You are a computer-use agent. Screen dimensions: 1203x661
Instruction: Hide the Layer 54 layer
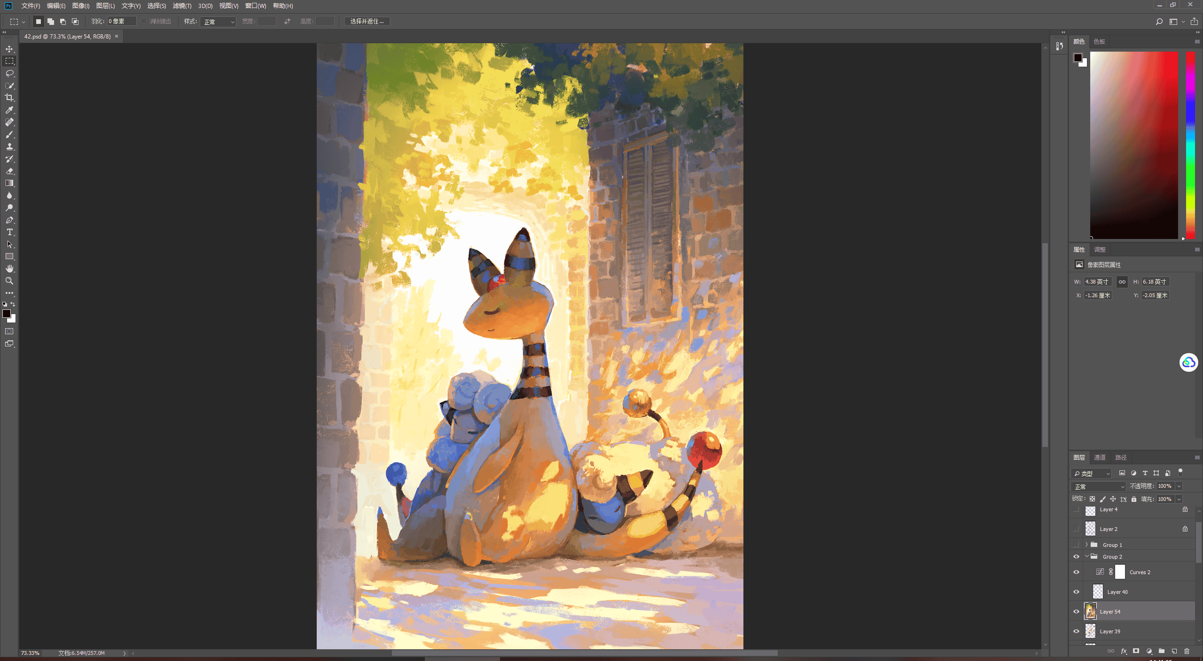click(1076, 612)
